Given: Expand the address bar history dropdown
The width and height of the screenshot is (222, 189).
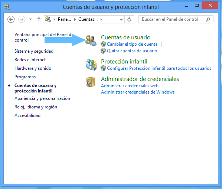Looking at the screenshot, I should tap(121, 19).
